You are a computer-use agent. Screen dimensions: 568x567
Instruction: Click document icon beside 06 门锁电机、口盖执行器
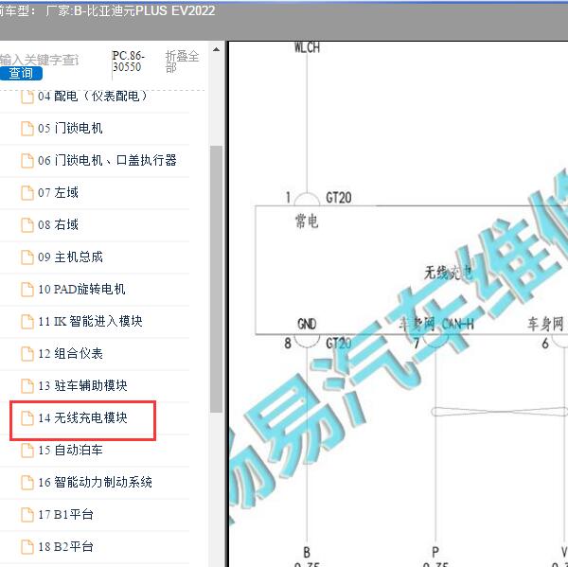click(27, 161)
